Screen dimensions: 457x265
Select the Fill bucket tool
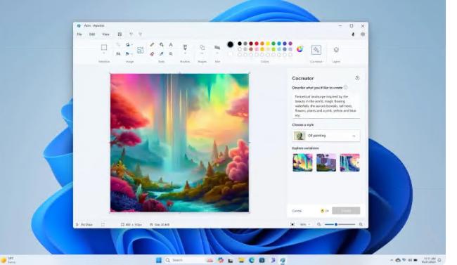pyautogui.click(x=162, y=44)
